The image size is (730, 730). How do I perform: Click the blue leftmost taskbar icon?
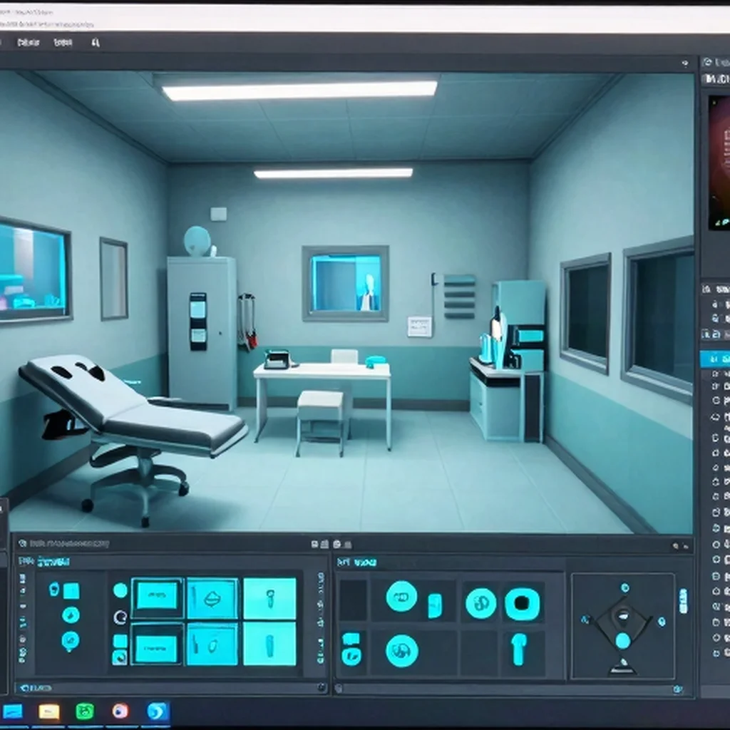click(x=13, y=712)
